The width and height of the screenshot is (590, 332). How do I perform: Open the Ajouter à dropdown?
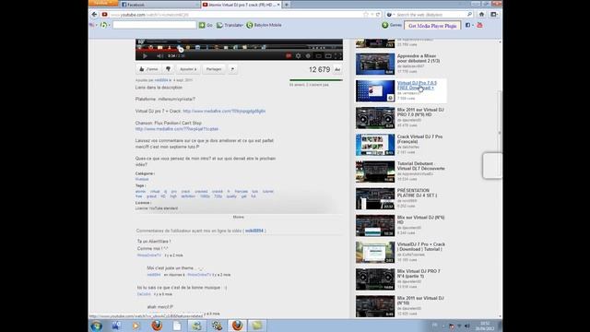(188, 69)
